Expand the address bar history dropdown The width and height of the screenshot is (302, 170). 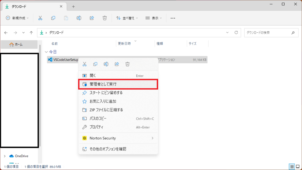[227, 32]
